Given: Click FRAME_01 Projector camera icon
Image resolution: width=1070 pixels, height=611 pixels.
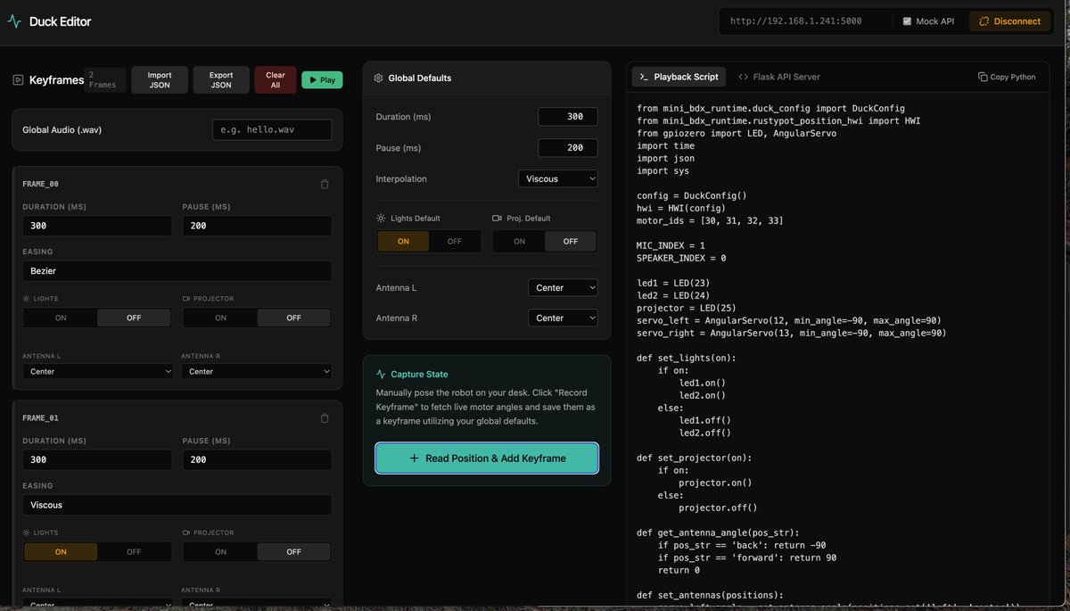Looking at the screenshot, I should tap(186, 533).
